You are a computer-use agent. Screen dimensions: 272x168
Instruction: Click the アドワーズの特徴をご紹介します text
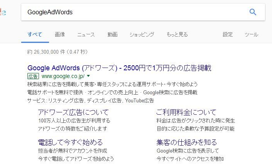pyautogui.click(x=73, y=129)
